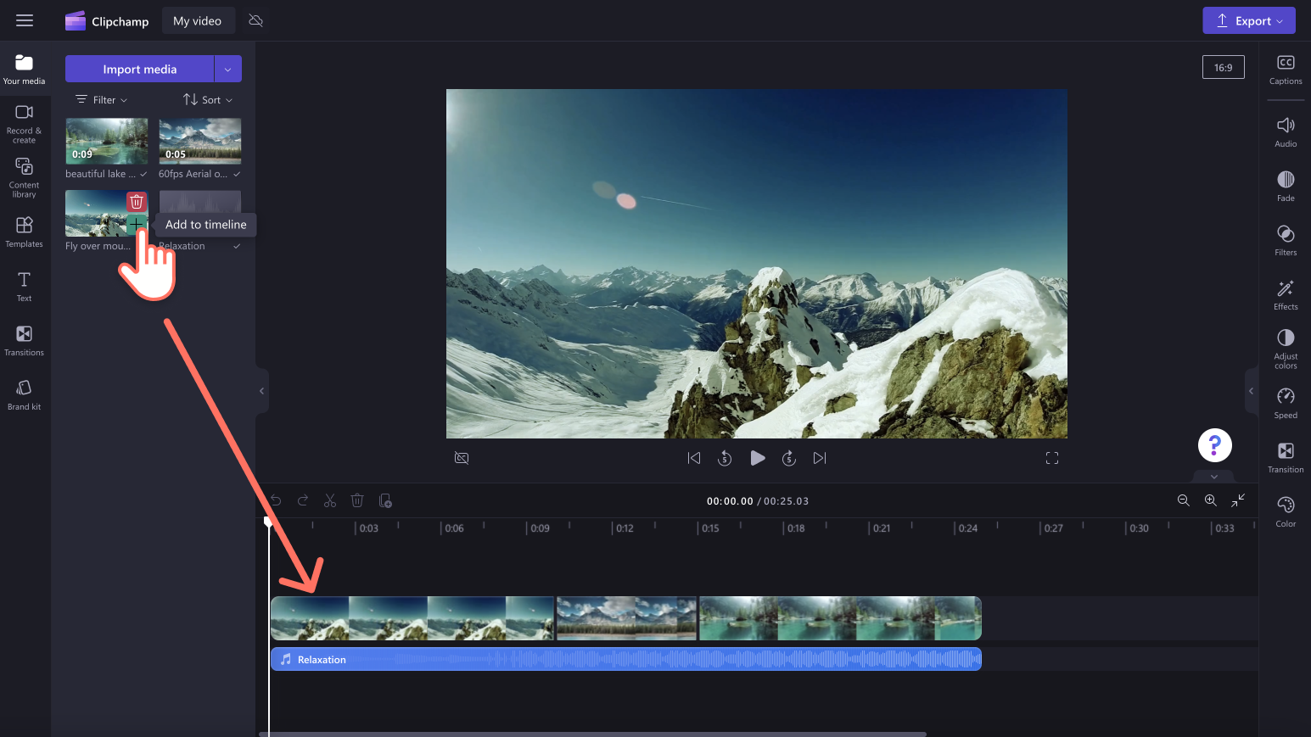Skip to the end of video
Screen dimensions: 1311x737
pos(819,458)
